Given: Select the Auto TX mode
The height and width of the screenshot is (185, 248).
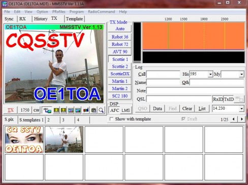Looking at the screenshot, I should [120, 28].
